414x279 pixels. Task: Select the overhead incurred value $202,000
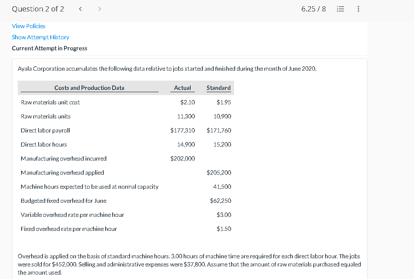(183, 159)
